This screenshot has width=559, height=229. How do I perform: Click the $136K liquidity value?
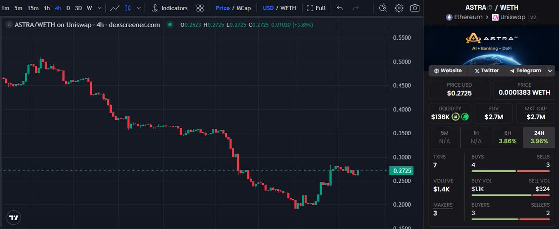click(x=440, y=117)
